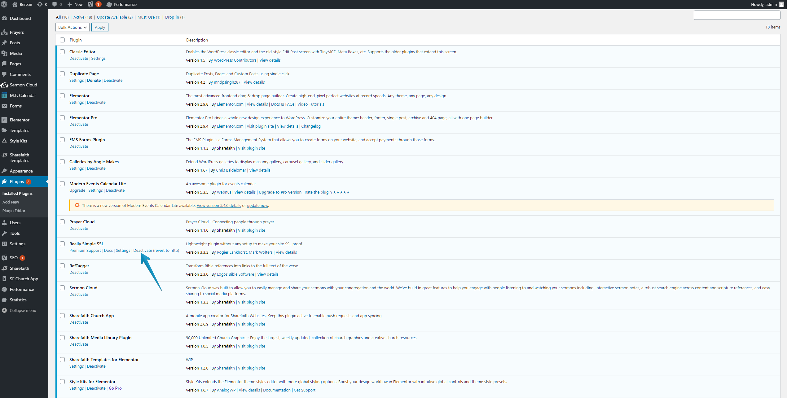The height and width of the screenshot is (398, 787).
Task: Open Add New in Plugins submenu
Action: (x=11, y=202)
